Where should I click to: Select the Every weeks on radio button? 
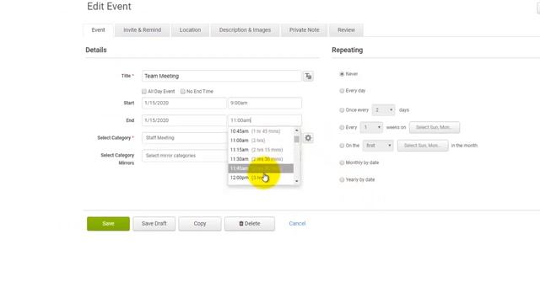tap(342, 127)
